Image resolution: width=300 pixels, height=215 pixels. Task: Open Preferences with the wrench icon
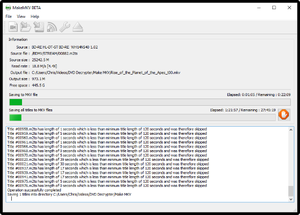tap(65, 27)
